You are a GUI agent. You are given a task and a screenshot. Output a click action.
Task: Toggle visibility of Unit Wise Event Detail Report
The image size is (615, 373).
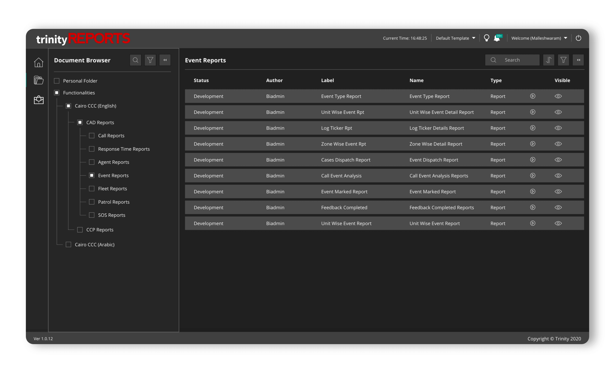pyautogui.click(x=558, y=112)
